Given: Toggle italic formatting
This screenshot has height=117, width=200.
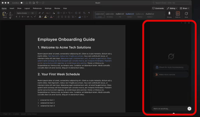Looking at the screenshot, I should pos(19,17).
